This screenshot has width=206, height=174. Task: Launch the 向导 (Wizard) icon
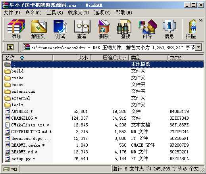click(x=147, y=29)
